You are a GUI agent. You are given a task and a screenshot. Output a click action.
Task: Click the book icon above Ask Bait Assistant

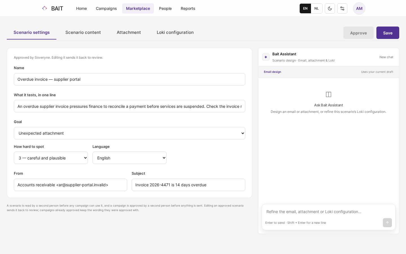click(328, 95)
